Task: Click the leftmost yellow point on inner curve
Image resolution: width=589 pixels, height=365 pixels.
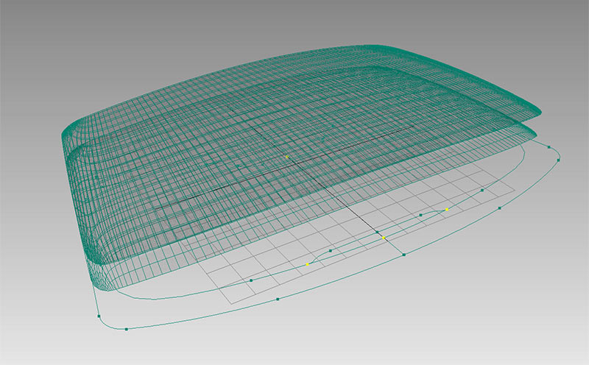Action: pyautogui.click(x=307, y=264)
